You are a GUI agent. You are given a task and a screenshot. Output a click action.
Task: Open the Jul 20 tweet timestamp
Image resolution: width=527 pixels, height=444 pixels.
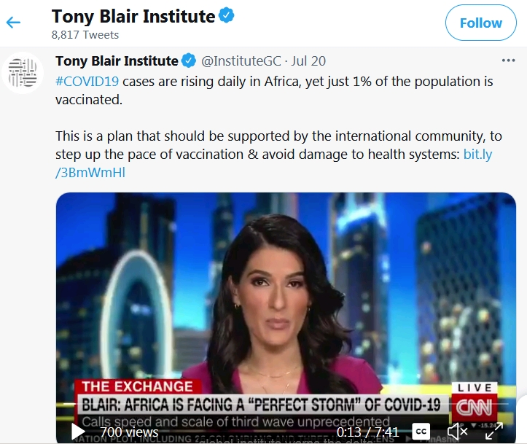(x=308, y=61)
